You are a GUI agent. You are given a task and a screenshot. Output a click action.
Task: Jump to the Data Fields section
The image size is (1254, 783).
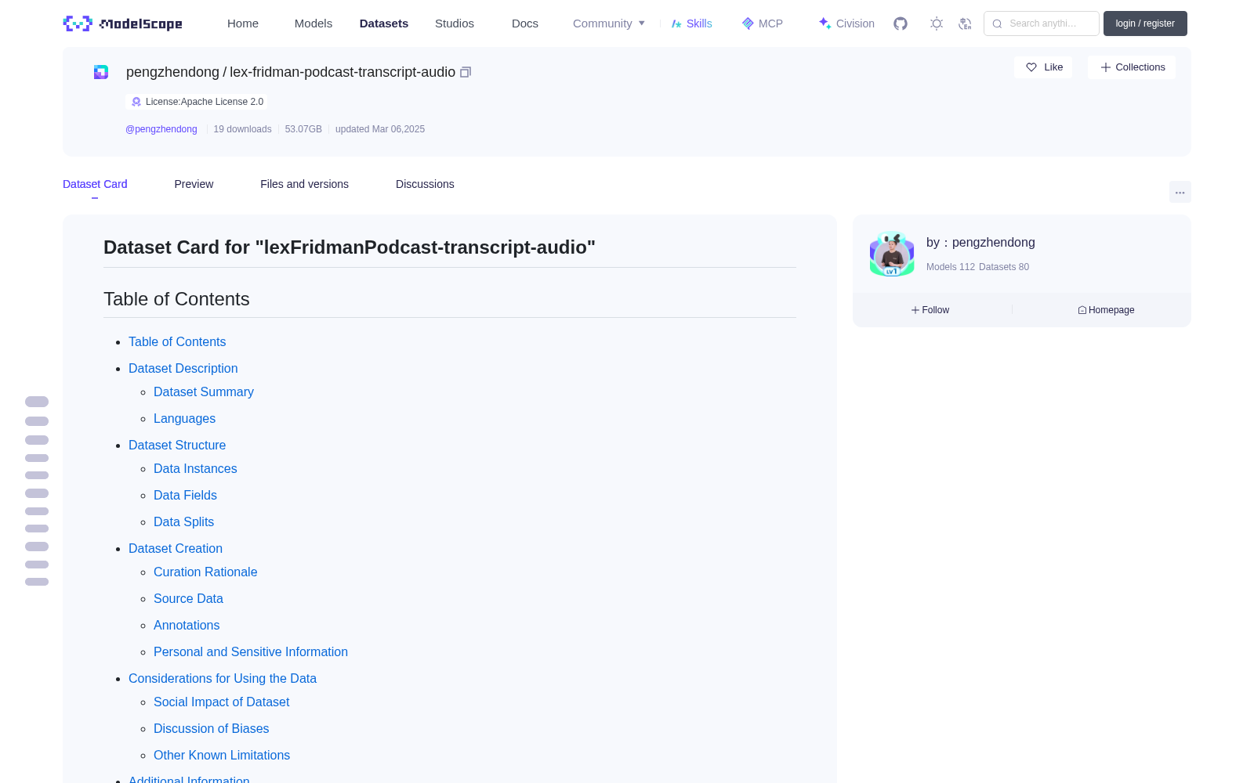click(186, 495)
